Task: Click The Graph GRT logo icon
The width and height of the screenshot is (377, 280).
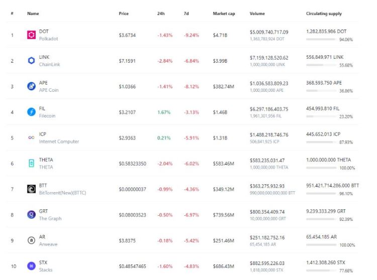Action: (31, 215)
